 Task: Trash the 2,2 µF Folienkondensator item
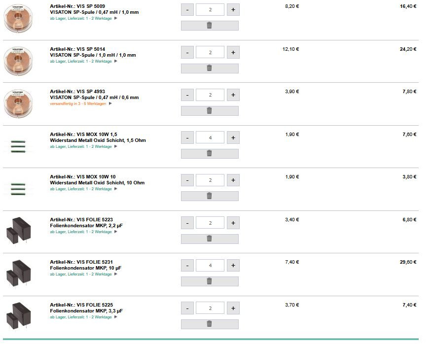pos(210,239)
